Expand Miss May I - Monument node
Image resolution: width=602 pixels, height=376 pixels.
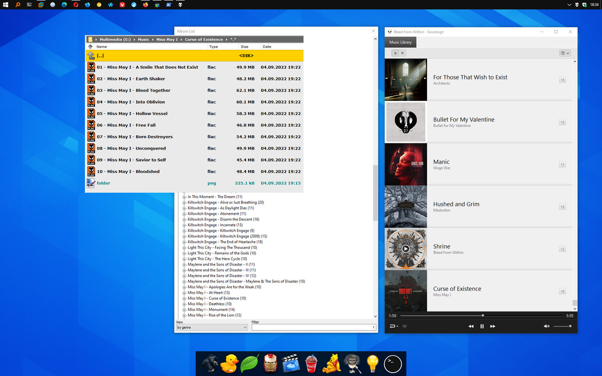point(185,310)
